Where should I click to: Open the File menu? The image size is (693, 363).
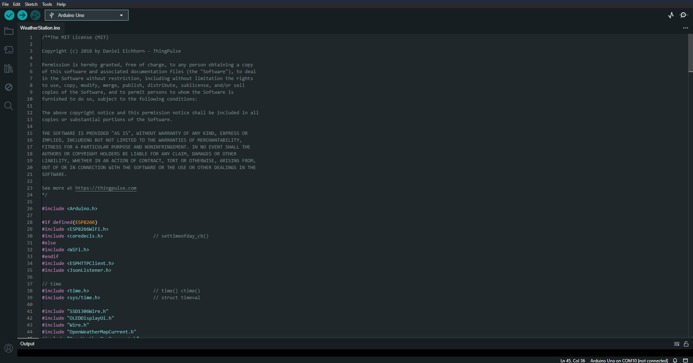tap(5, 4)
